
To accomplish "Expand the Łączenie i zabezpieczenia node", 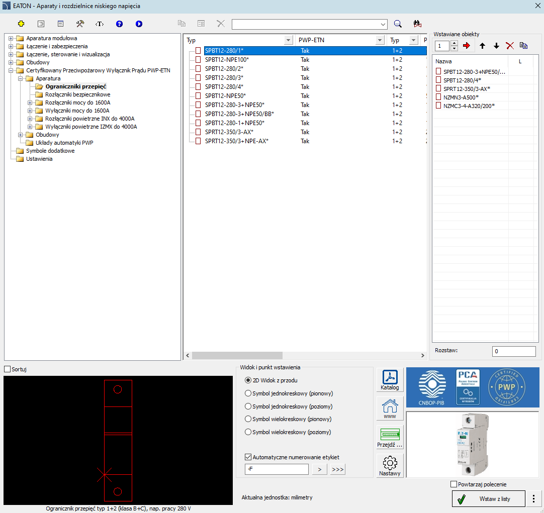I will (11, 46).
